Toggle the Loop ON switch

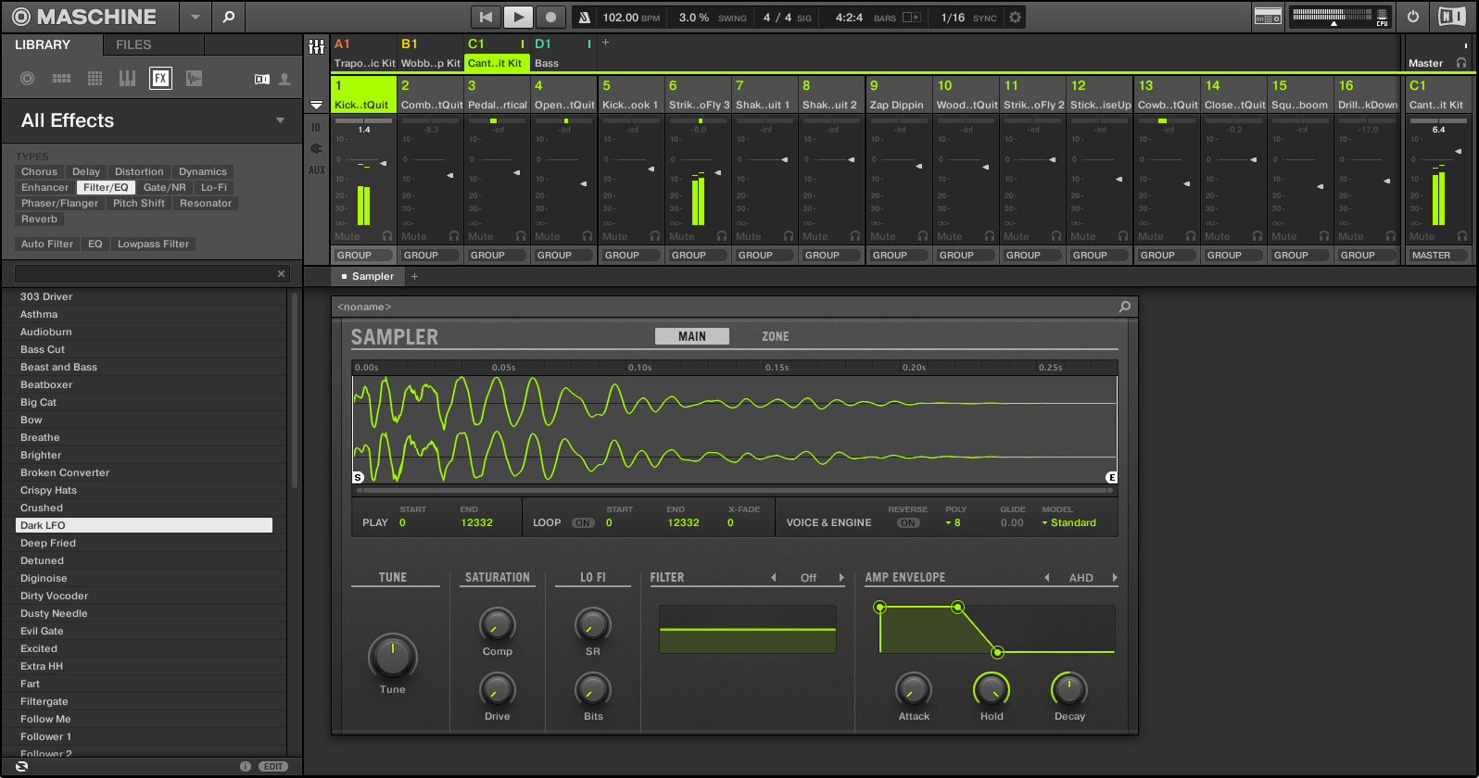pyautogui.click(x=583, y=523)
